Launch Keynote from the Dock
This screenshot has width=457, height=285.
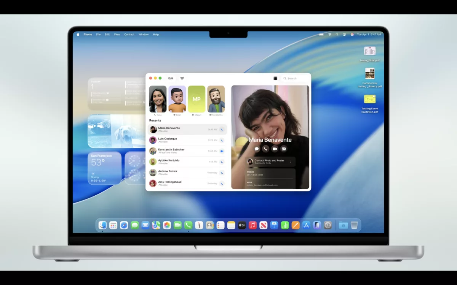coord(274,225)
